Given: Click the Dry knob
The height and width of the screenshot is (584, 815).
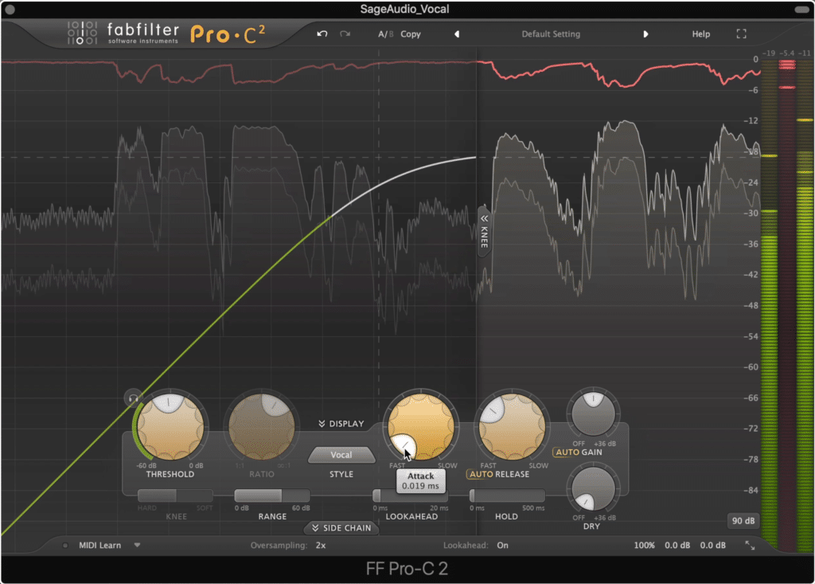Looking at the screenshot, I should [x=593, y=489].
